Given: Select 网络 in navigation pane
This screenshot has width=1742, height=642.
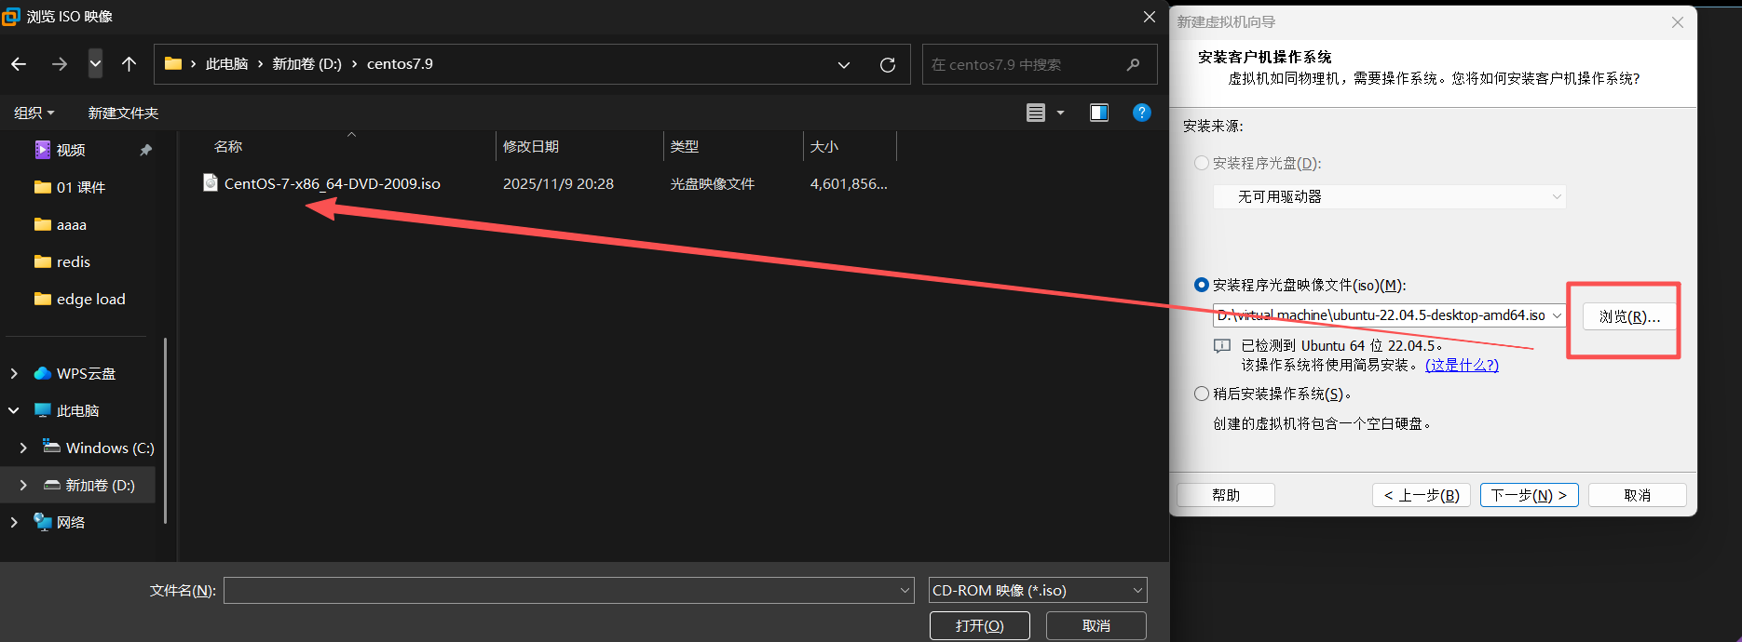Looking at the screenshot, I should [x=70, y=522].
